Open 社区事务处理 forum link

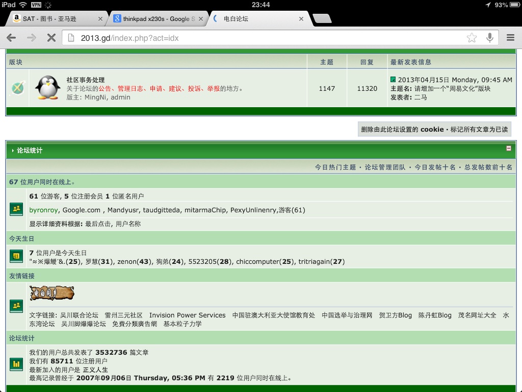(86, 80)
